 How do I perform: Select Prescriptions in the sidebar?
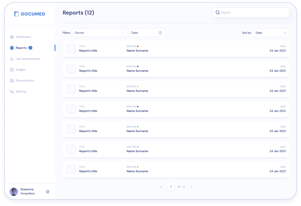24,81
